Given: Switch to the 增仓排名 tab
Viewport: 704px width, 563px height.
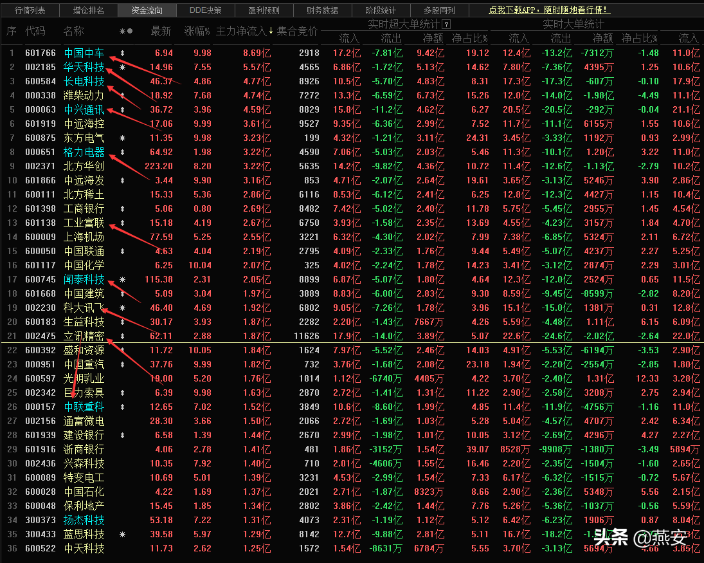Looking at the screenshot, I should (x=89, y=10).
